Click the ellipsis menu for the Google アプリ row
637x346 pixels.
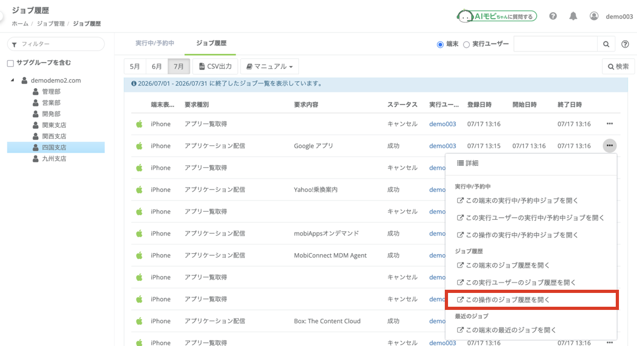pos(609,145)
